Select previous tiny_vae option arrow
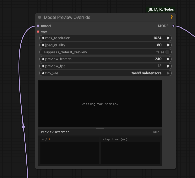 pyautogui.click(x=43, y=73)
